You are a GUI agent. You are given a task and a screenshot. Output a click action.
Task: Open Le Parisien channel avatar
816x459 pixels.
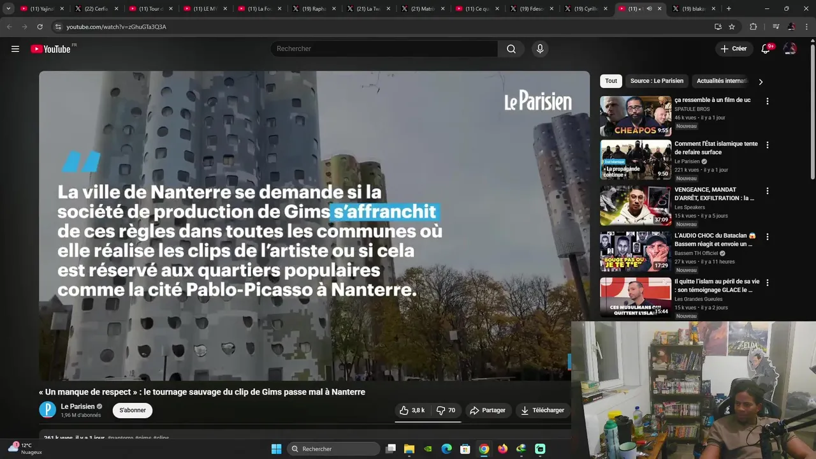[48, 410]
